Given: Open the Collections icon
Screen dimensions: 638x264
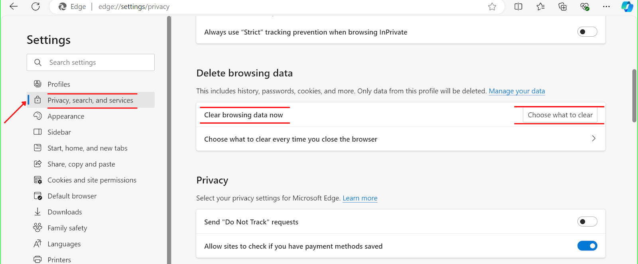Looking at the screenshot, I should tap(562, 6).
